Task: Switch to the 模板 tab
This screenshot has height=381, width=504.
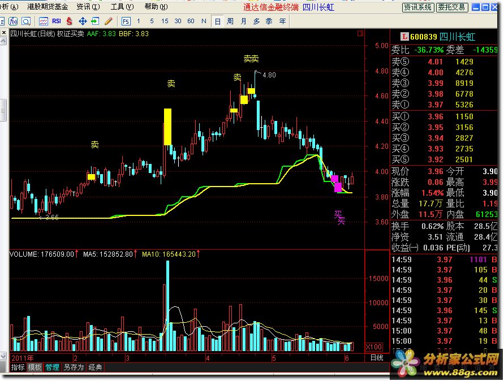Action: [x=35, y=367]
